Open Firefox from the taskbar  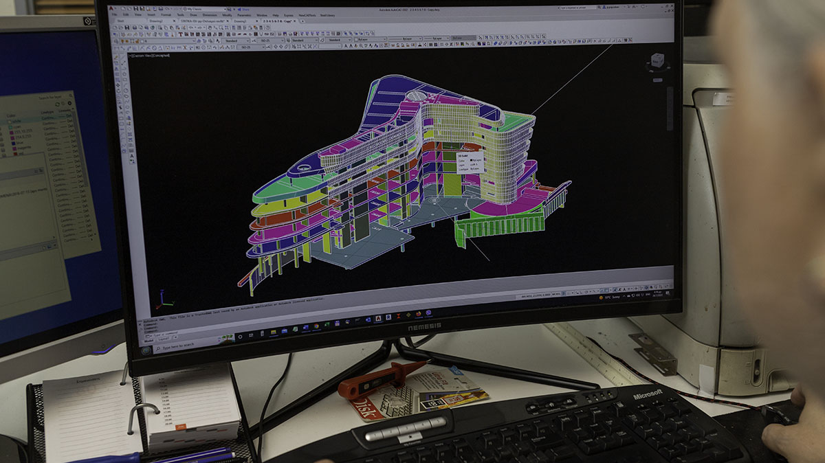point(419,314)
